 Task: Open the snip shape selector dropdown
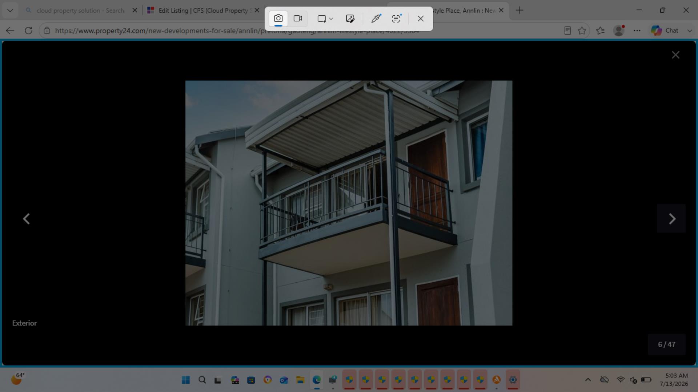tap(325, 19)
